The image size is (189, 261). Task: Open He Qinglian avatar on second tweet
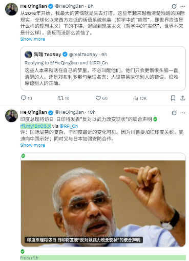(11, 116)
